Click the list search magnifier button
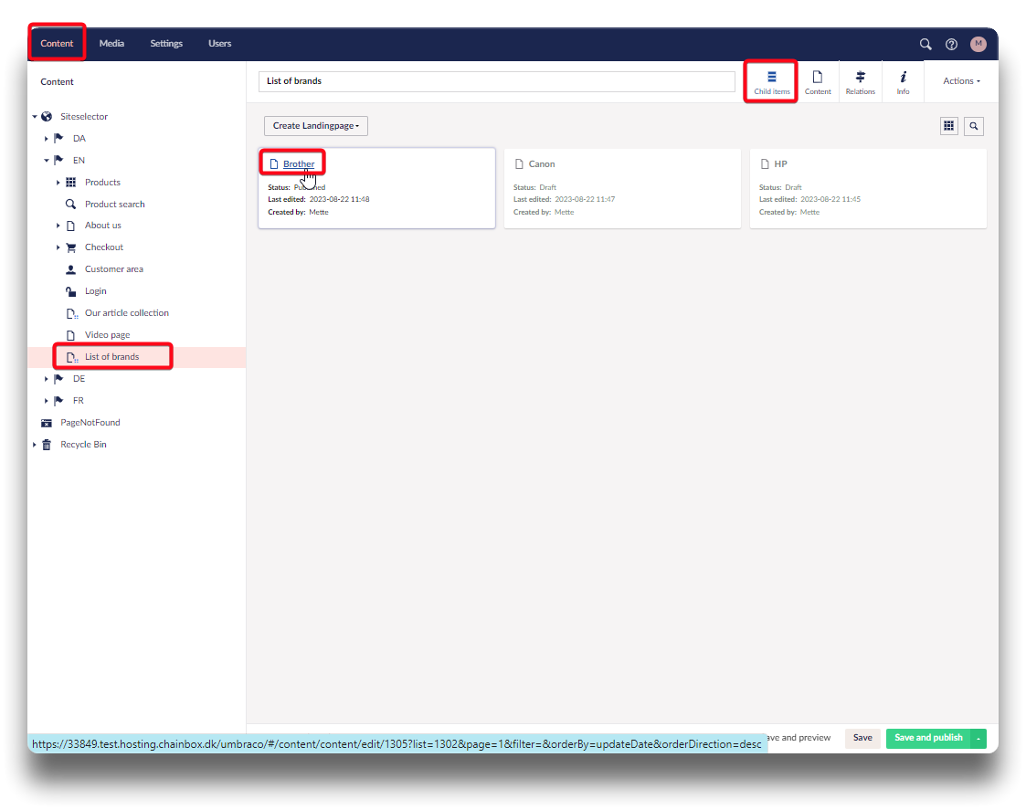Viewport: 1026px width, 810px height. tap(975, 126)
